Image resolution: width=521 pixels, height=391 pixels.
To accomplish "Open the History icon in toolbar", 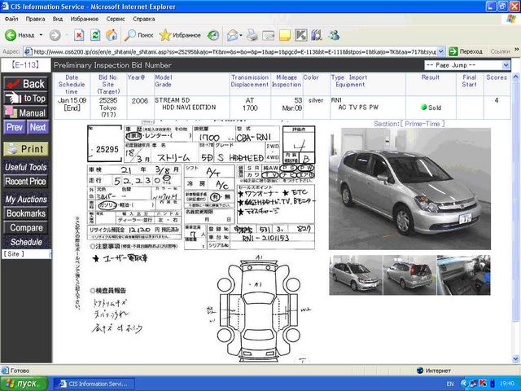I will 213,35.
